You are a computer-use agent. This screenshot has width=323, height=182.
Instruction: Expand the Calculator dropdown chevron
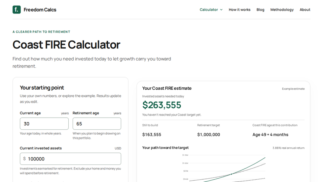click(x=221, y=10)
